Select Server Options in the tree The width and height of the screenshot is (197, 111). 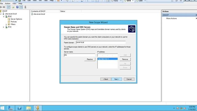point(16,19)
